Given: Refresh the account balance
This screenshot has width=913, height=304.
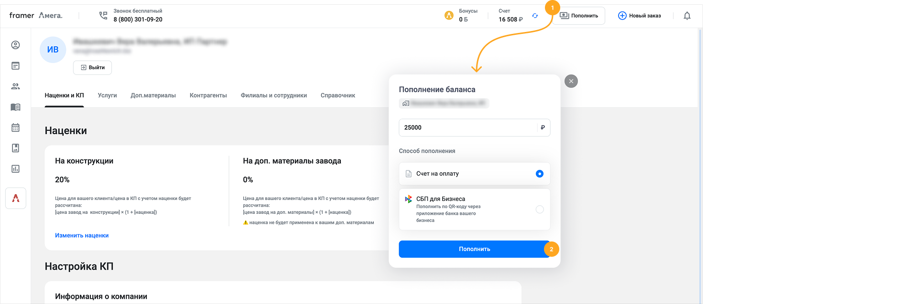Looking at the screenshot, I should [x=535, y=16].
